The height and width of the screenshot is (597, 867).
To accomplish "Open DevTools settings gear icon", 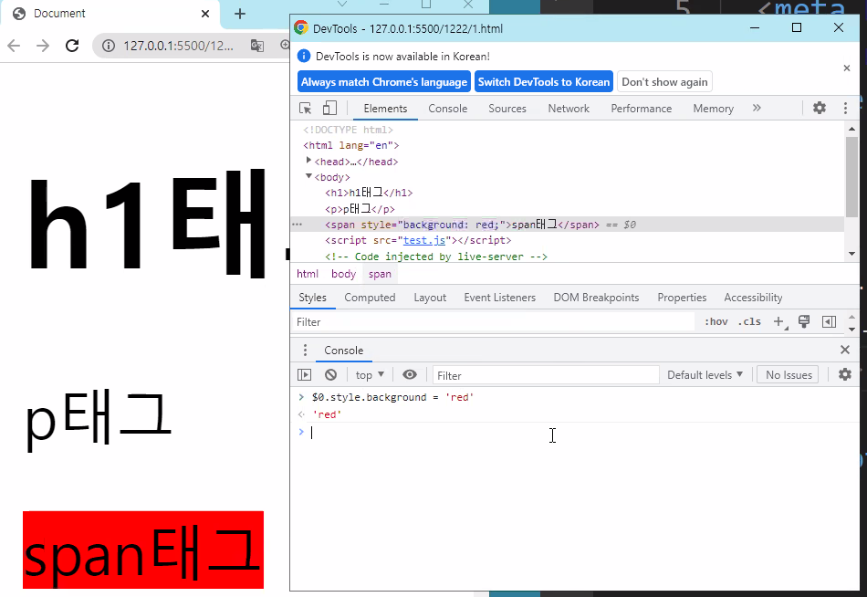I will tap(820, 108).
